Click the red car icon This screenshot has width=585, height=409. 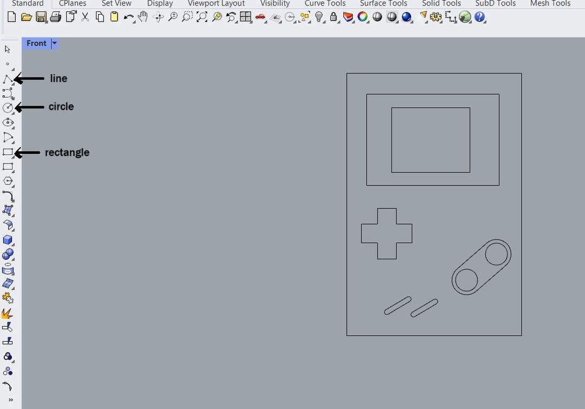tap(260, 17)
